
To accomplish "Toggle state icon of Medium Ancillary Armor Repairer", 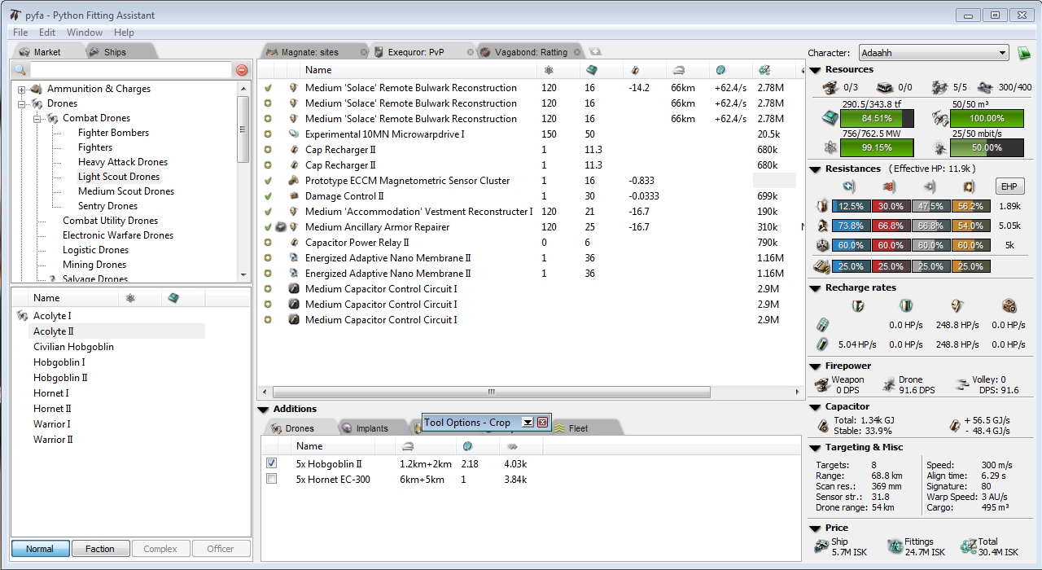I will (268, 227).
